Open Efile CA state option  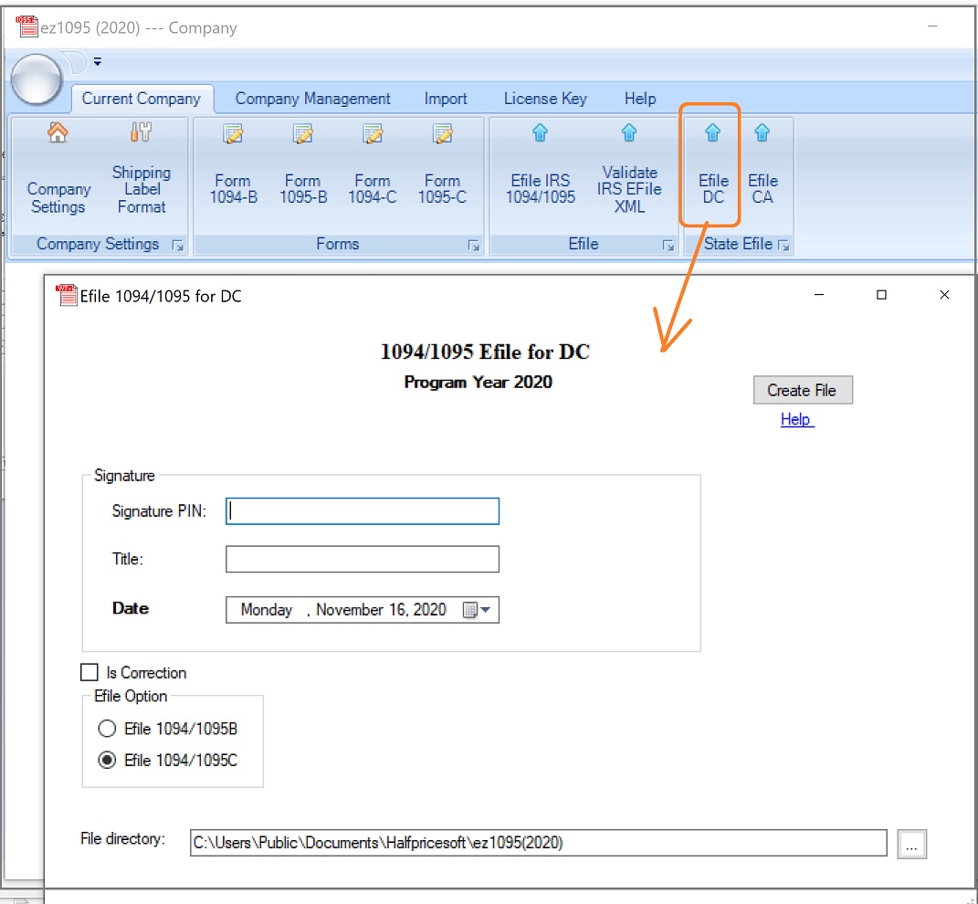[x=762, y=173]
